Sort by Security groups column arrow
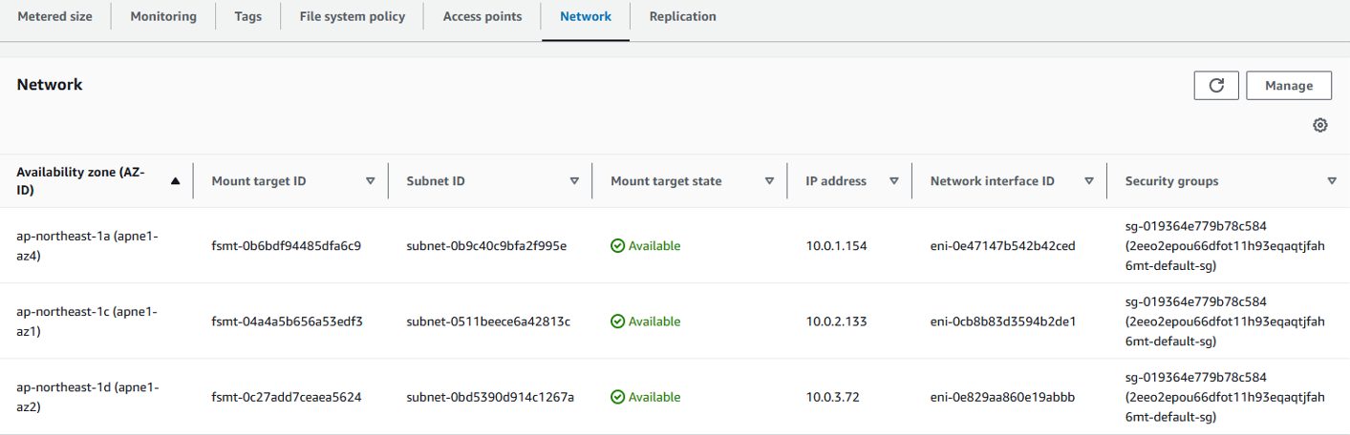 click(x=1332, y=180)
